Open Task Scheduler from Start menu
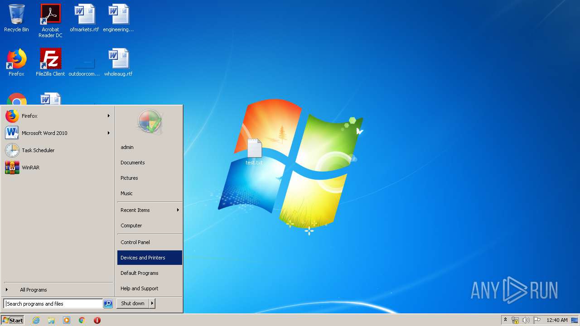580x326 pixels. (58, 150)
